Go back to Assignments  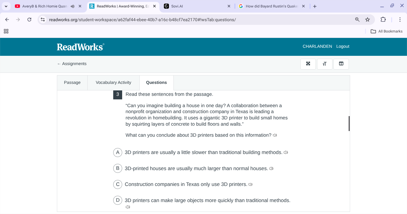coord(72,64)
